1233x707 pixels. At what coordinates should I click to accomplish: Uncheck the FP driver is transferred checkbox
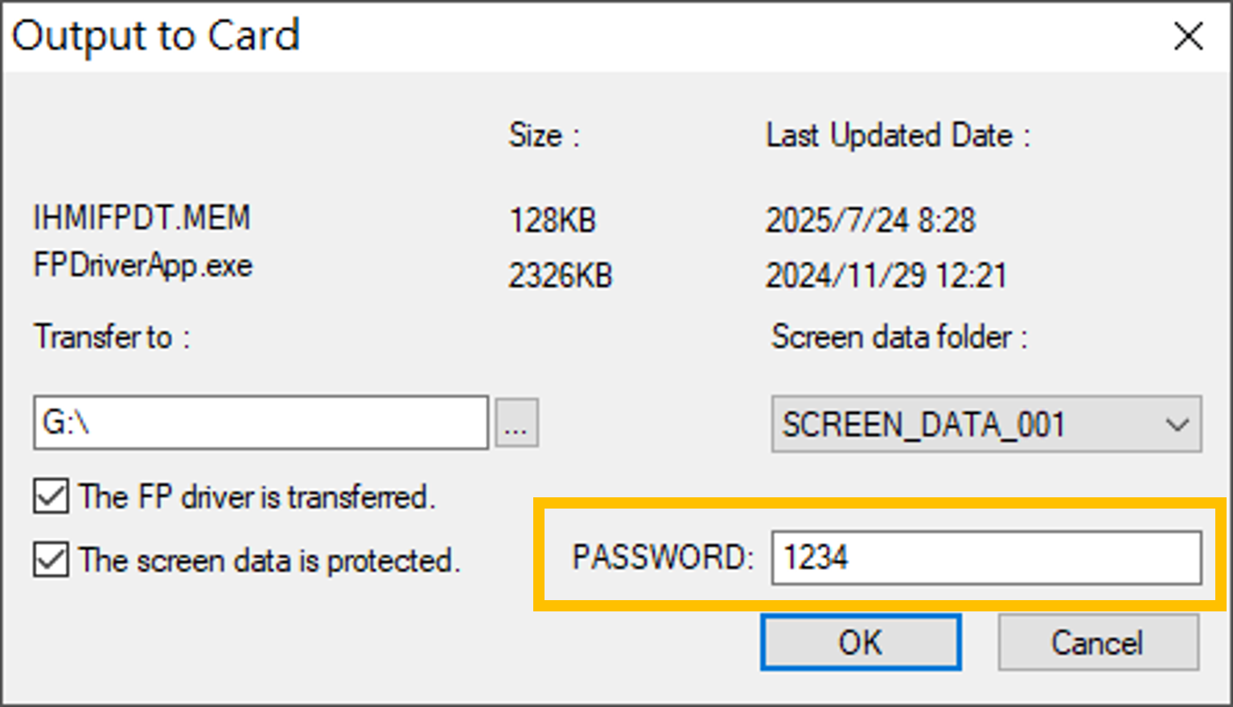point(51,497)
